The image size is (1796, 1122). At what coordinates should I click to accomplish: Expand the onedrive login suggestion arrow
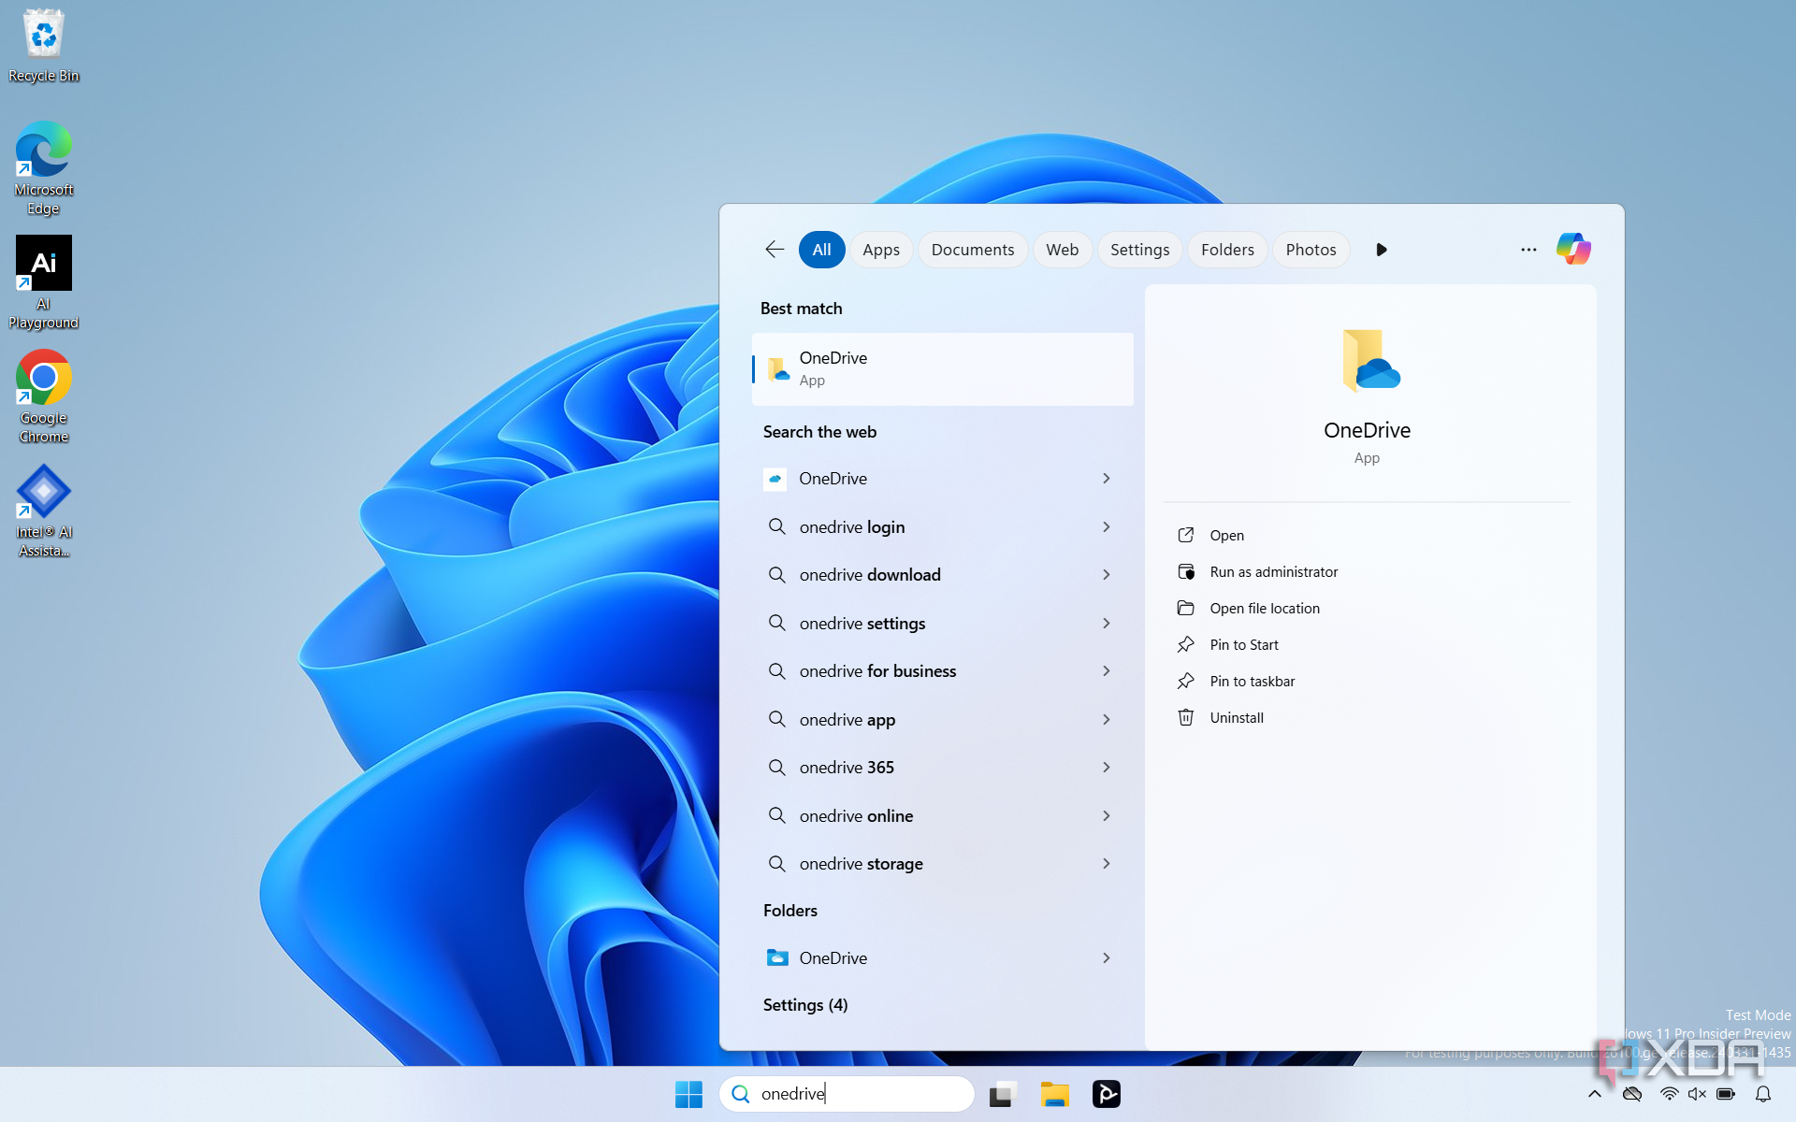[x=1107, y=527]
